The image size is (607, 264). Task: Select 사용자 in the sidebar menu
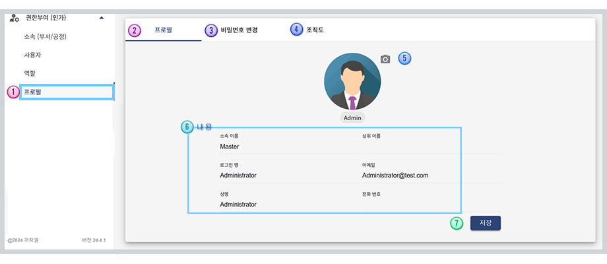pos(33,55)
